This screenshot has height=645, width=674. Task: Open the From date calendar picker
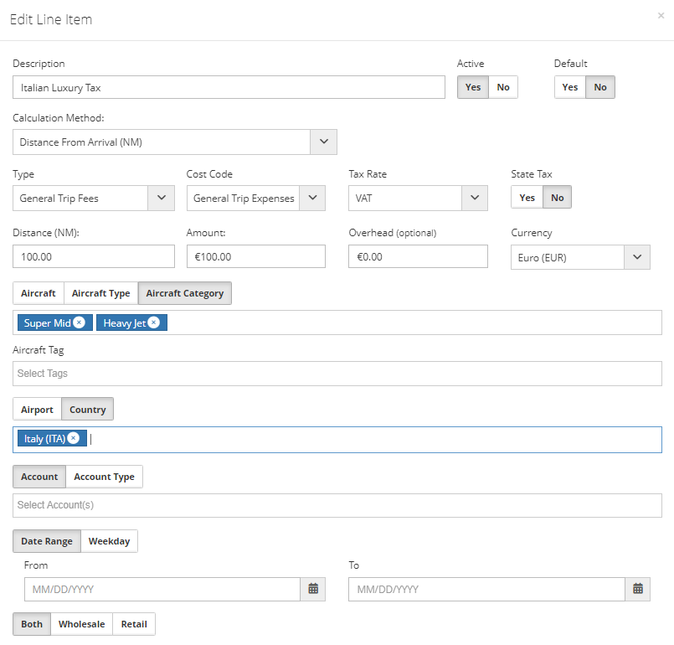click(x=313, y=589)
